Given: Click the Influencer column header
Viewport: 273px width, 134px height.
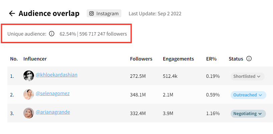Looking at the screenshot, I should point(35,59).
